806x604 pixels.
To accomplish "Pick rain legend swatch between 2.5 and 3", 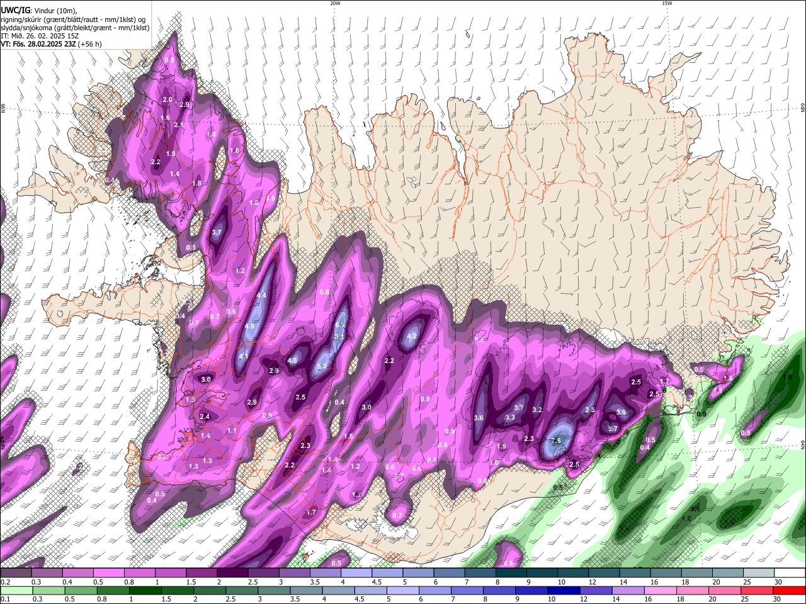I will coord(241,591).
